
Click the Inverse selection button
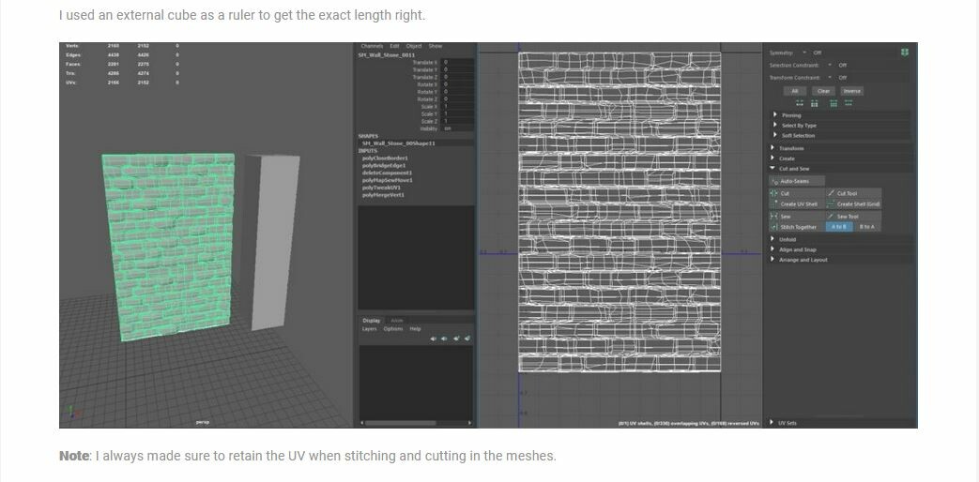coord(851,91)
